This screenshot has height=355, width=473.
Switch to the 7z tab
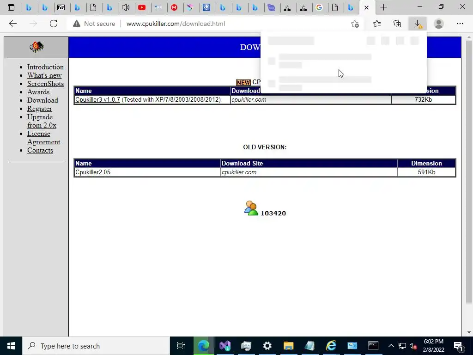coord(61,7)
